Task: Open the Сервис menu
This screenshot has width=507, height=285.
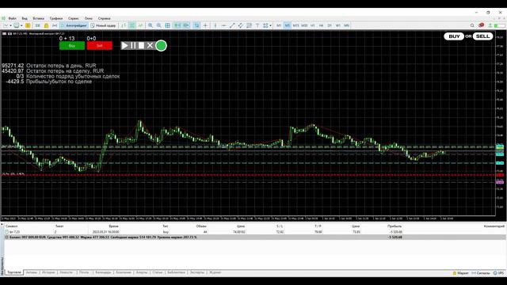Action: [x=74, y=18]
